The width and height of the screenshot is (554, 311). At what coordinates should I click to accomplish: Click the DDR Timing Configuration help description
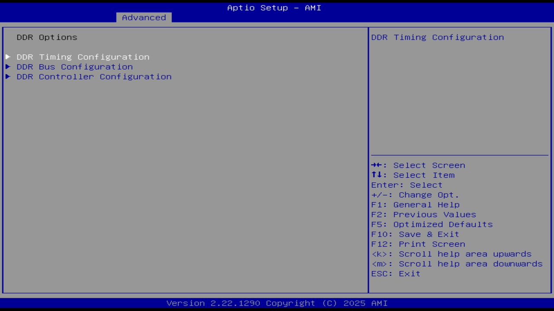(x=437, y=37)
